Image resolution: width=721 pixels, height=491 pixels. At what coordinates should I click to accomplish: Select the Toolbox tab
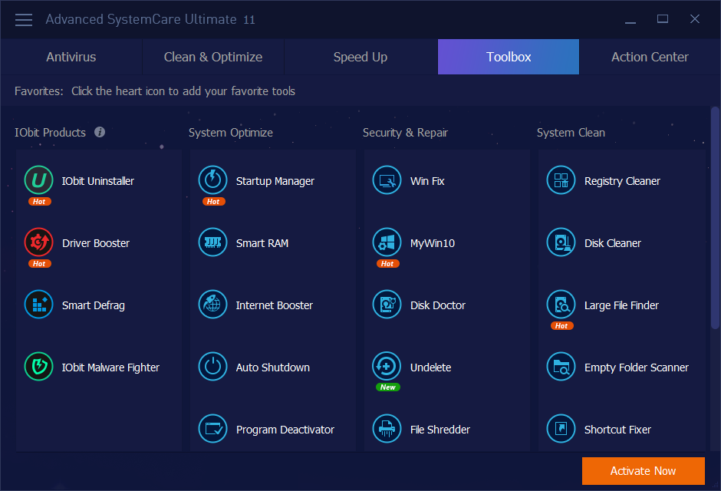(509, 57)
